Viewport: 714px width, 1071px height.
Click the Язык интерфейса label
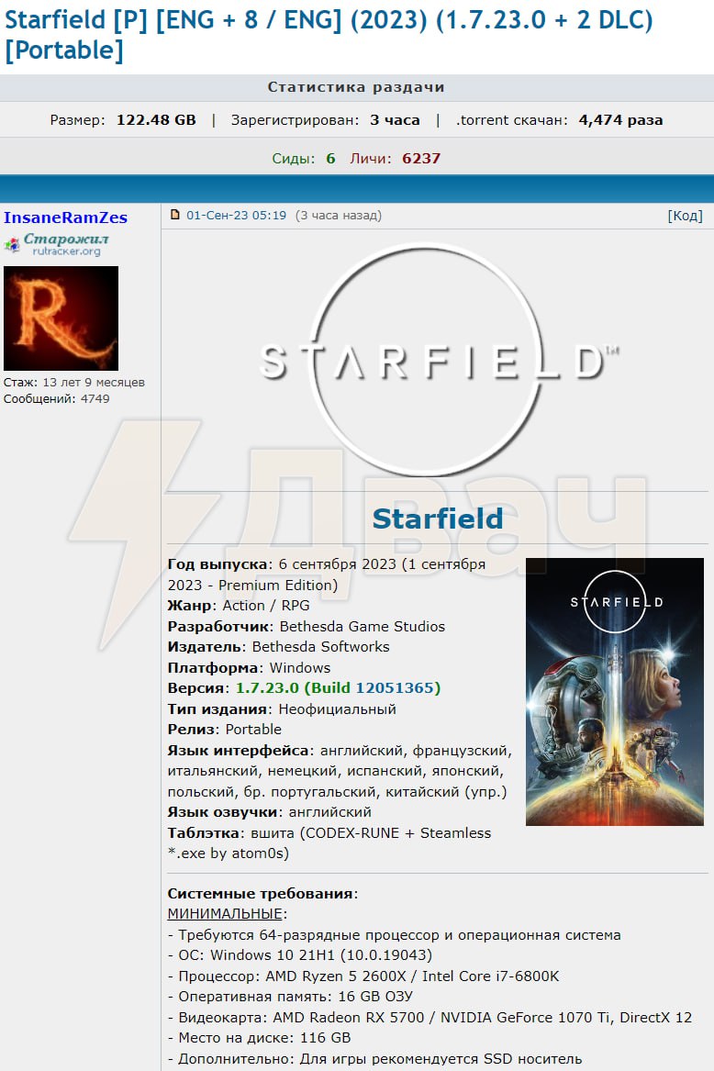pyautogui.click(x=239, y=750)
